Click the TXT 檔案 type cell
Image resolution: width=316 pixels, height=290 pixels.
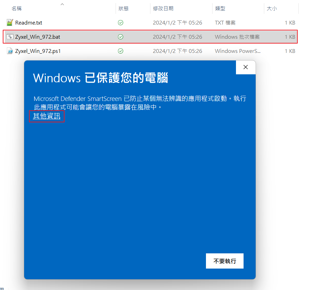coord(225,22)
